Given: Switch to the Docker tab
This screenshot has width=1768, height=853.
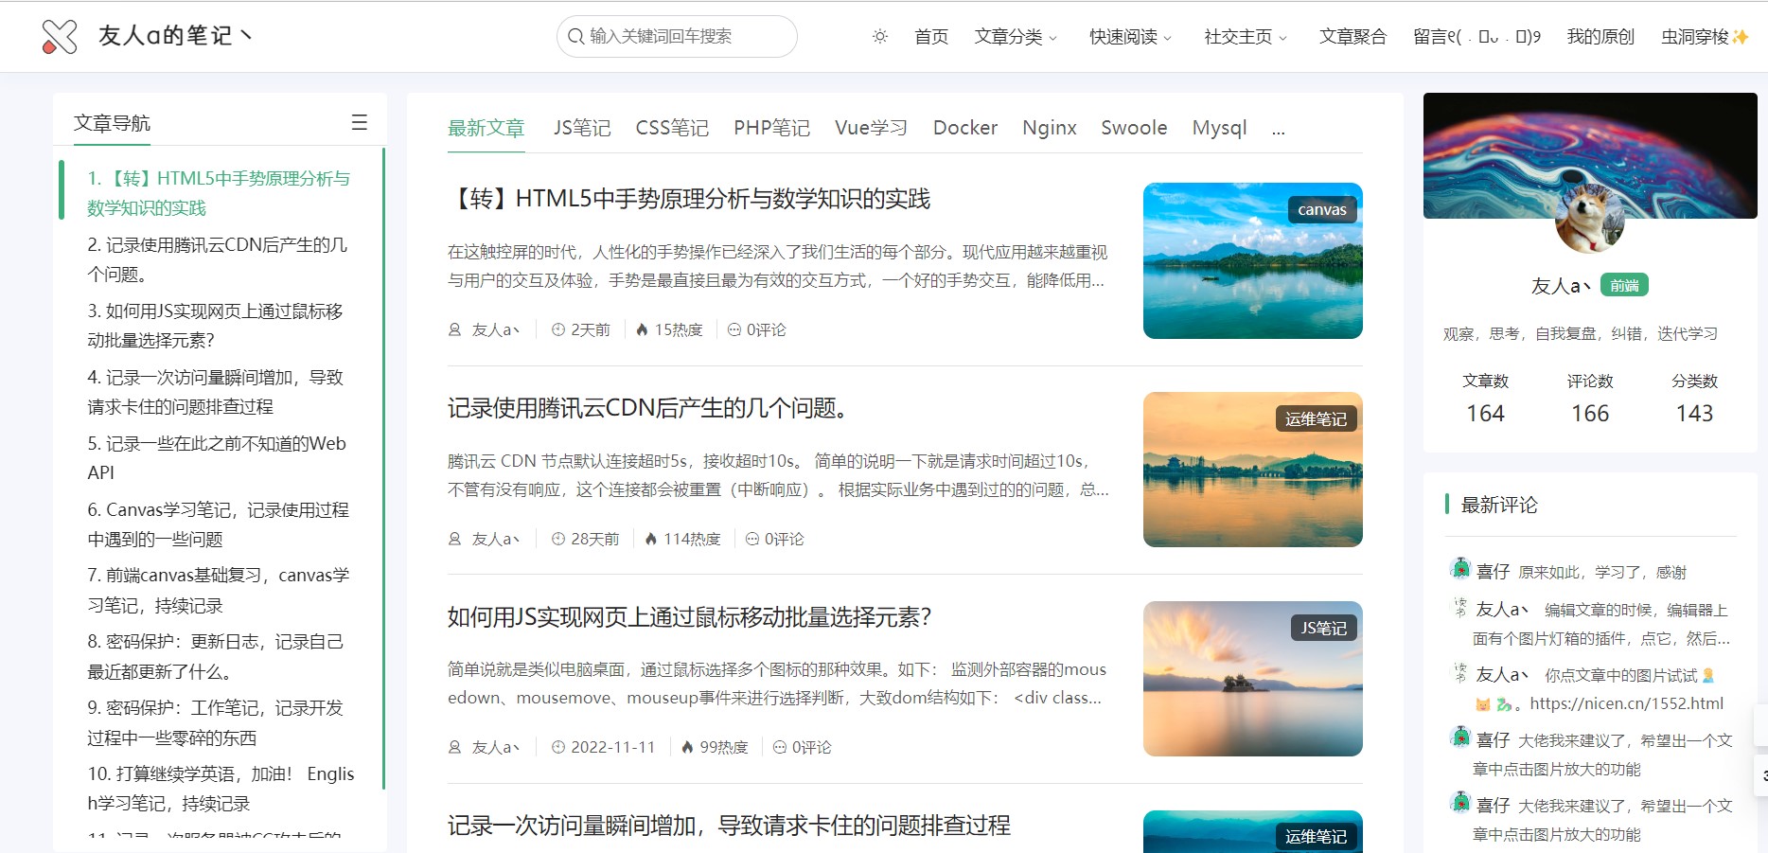Looking at the screenshot, I should pos(964,128).
